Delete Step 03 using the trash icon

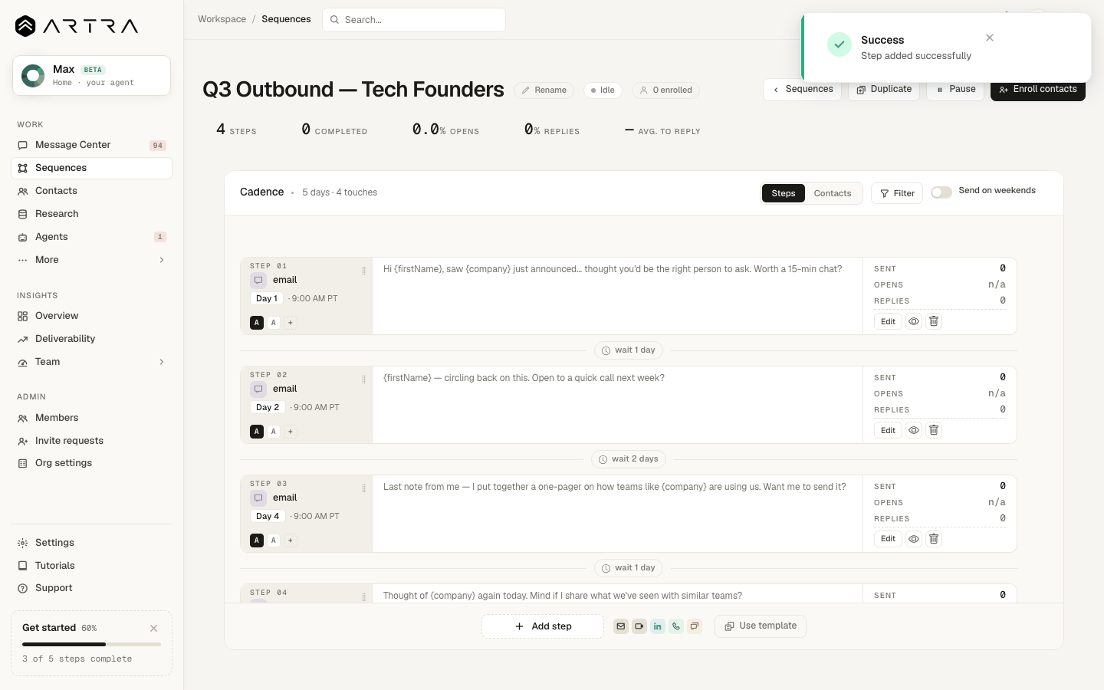(x=934, y=539)
